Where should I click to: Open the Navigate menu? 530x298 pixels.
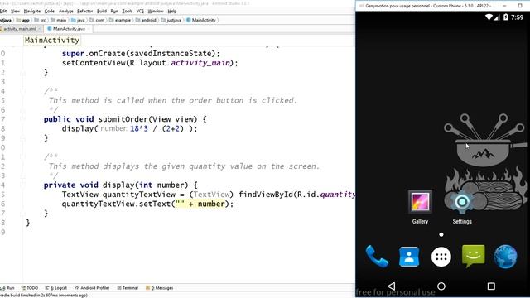coord(32,11)
